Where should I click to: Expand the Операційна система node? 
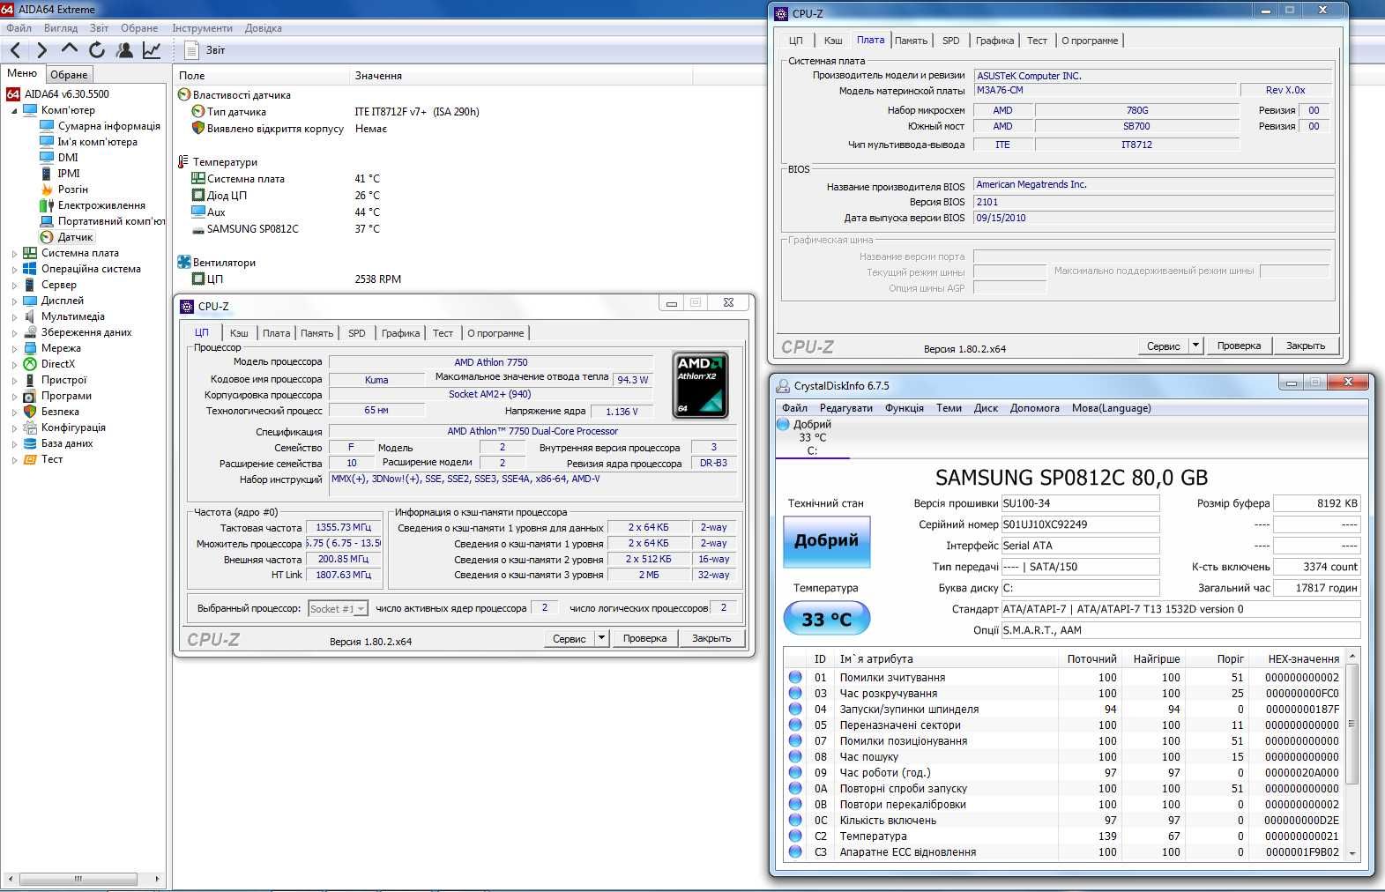pyautogui.click(x=14, y=269)
